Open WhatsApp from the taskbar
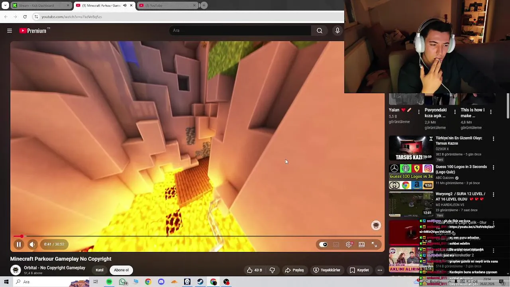Viewport: 510px width, 287px height. pos(122,282)
